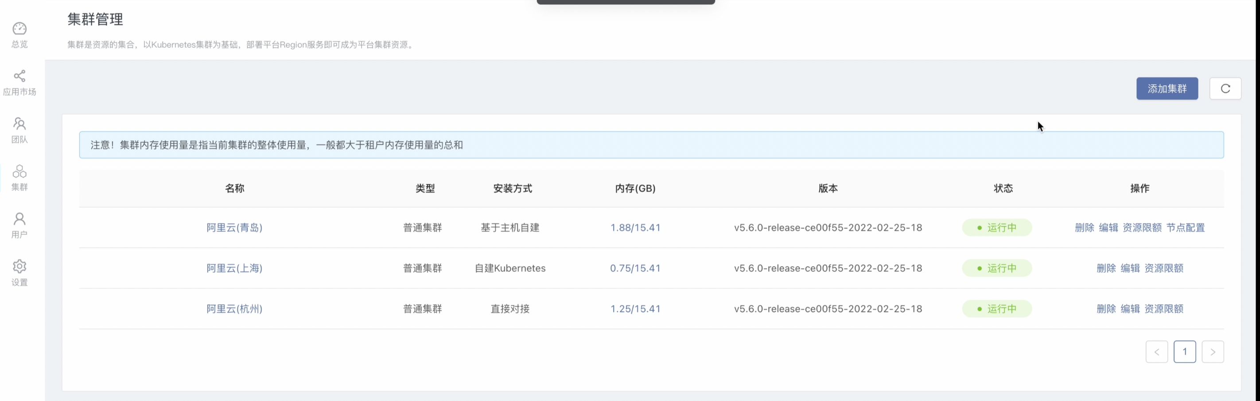Click the 运行中 status of 杭州 cluster
1260x401 pixels.
click(x=997, y=308)
